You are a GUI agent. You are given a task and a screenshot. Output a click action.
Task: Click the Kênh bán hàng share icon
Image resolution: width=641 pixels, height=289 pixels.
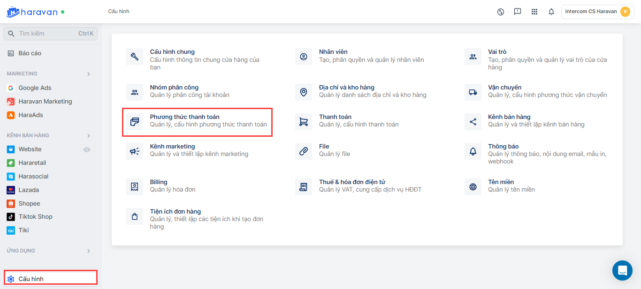tap(473, 122)
